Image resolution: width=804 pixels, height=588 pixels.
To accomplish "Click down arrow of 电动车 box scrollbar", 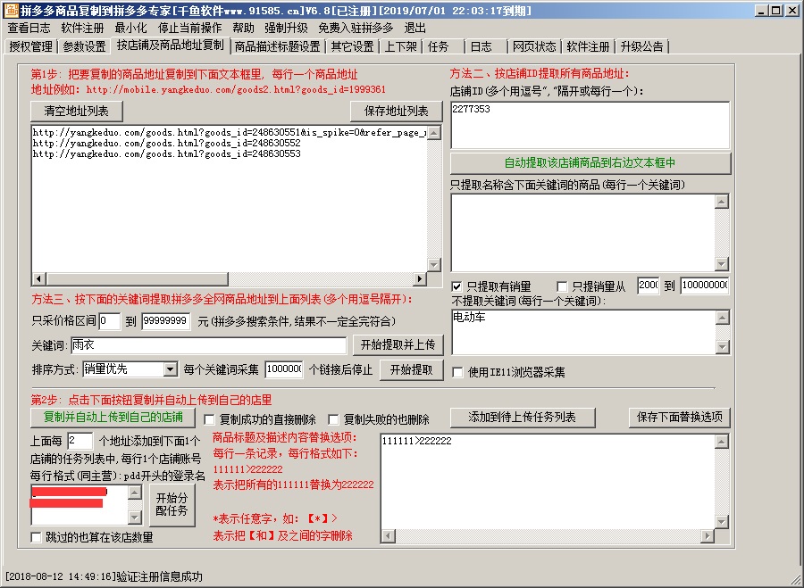I will coord(722,347).
